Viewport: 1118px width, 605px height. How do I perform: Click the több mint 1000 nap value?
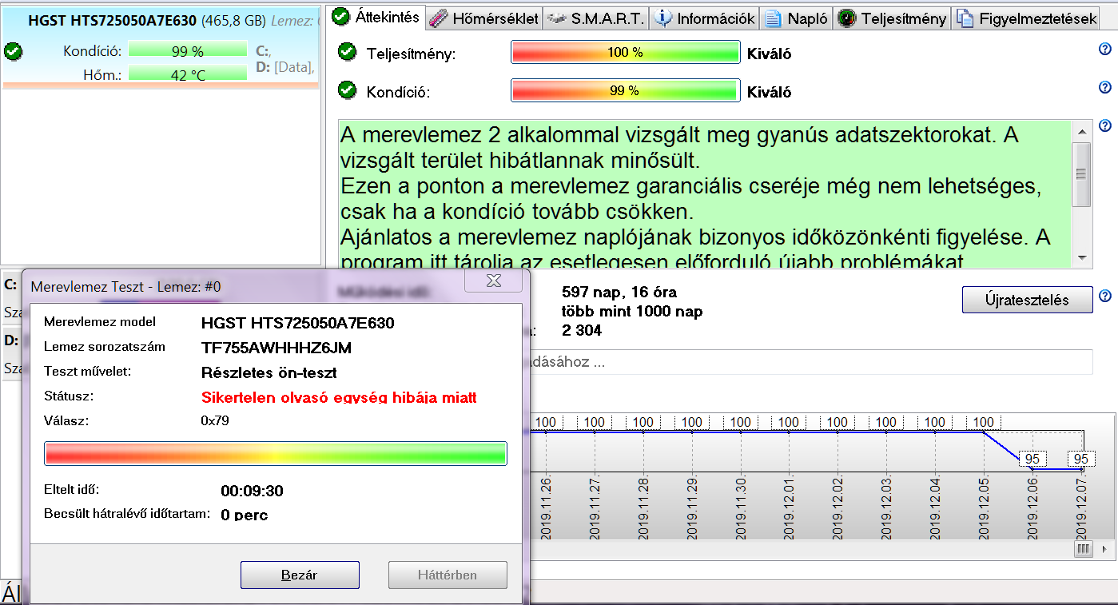point(632,311)
